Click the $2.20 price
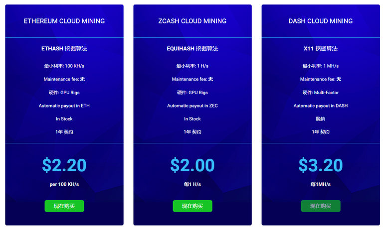 click(64, 165)
